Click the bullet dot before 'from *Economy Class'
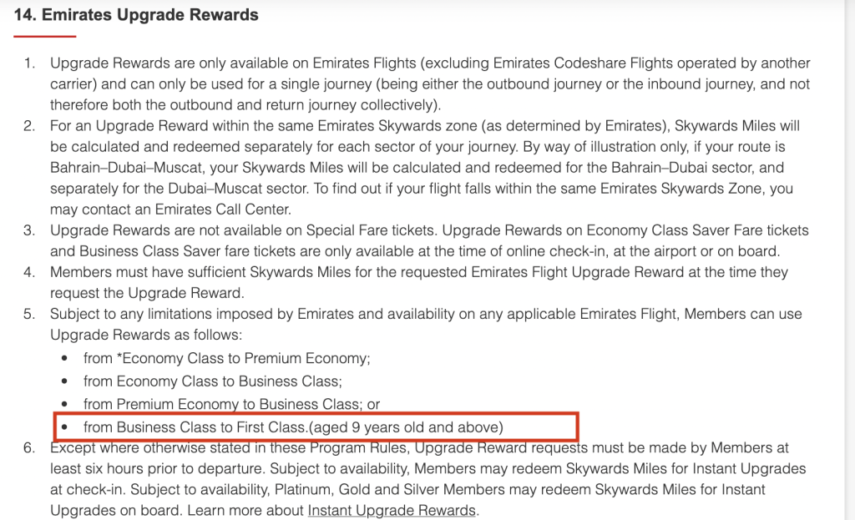The width and height of the screenshot is (855, 520). tap(65, 359)
